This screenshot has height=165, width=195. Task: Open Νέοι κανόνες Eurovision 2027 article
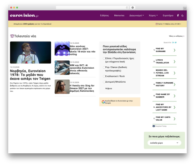[82, 50]
